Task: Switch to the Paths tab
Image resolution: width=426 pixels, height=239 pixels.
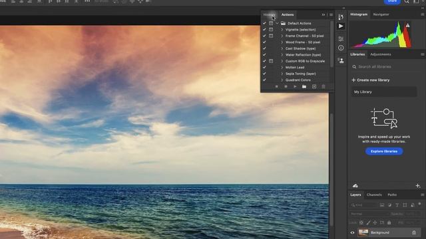Action: [x=392, y=195]
